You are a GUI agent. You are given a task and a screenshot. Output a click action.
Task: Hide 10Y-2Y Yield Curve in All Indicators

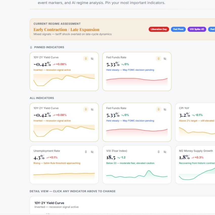pyautogui.click(x=92, y=109)
